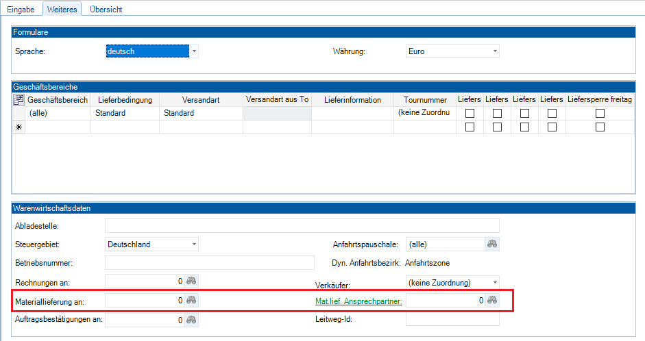Tick the first Liefers checkbox in (alle) row
This screenshot has height=341, width=645.
(x=470, y=114)
